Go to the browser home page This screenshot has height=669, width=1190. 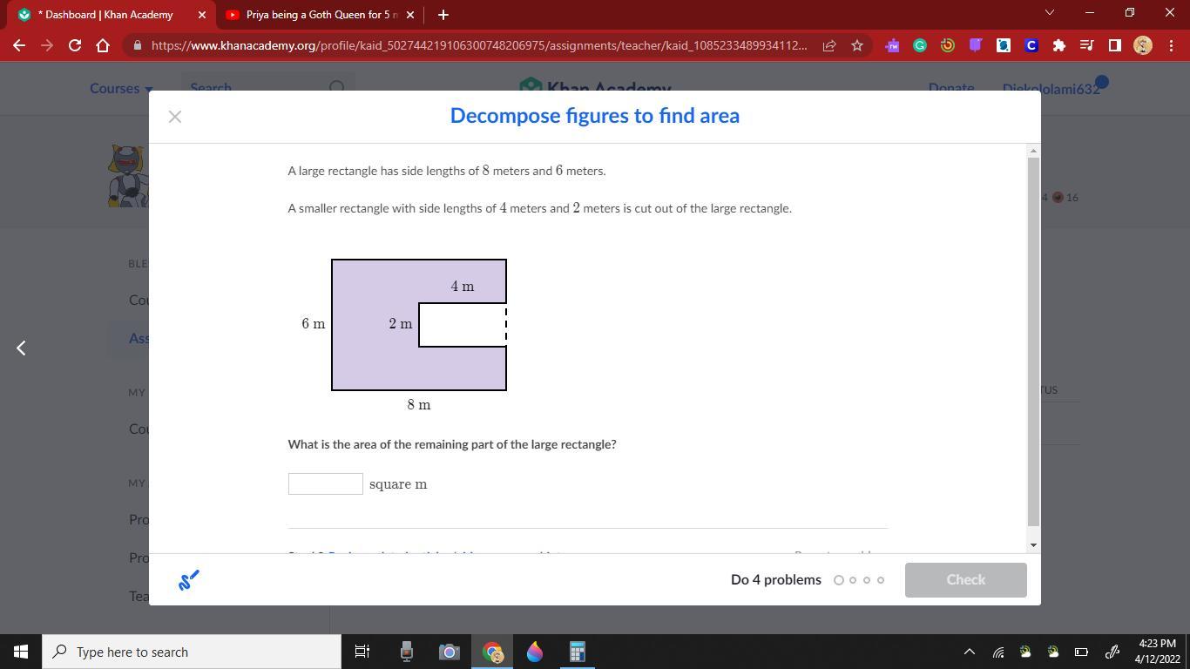point(103,45)
